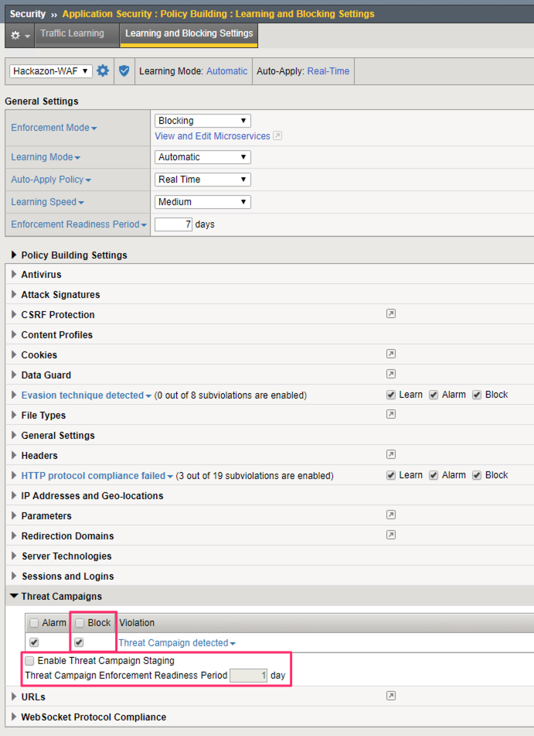Viewport: 534px width, 736px height.
Task: Open the URLs row external link icon
Action: click(390, 696)
